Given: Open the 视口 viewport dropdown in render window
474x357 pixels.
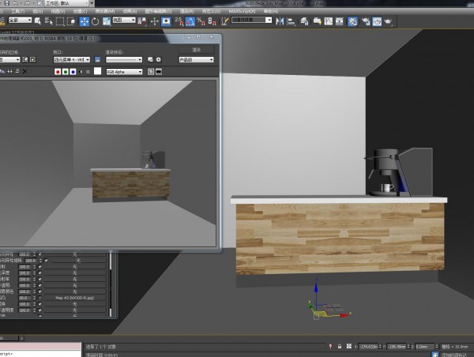Looking at the screenshot, I should 72,59.
